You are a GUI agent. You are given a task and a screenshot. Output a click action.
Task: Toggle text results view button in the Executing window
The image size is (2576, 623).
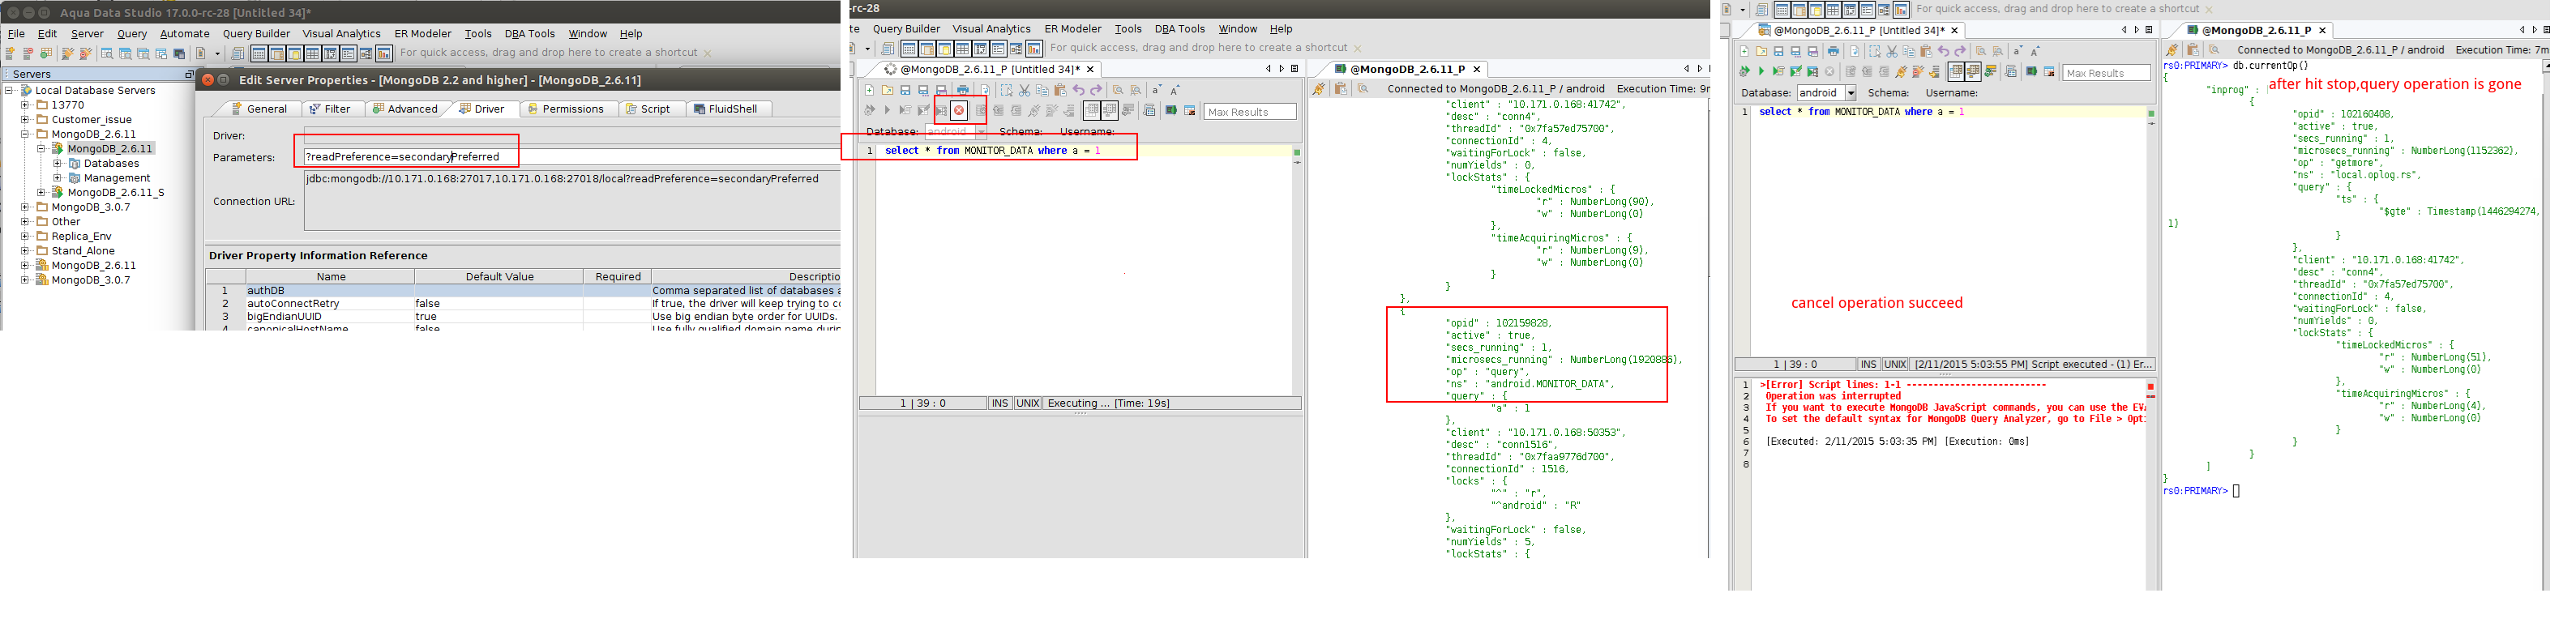coord(1110,110)
